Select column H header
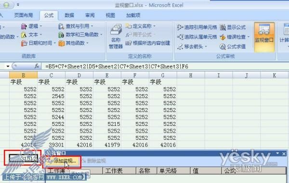This screenshot has height=183, width=289. [x=191, y=75]
